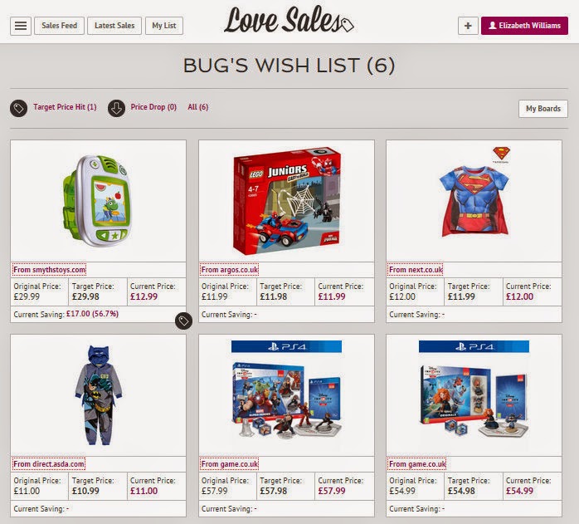Follow the From smythstoys.com link
The width and height of the screenshot is (579, 524).
[x=49, y=270]
